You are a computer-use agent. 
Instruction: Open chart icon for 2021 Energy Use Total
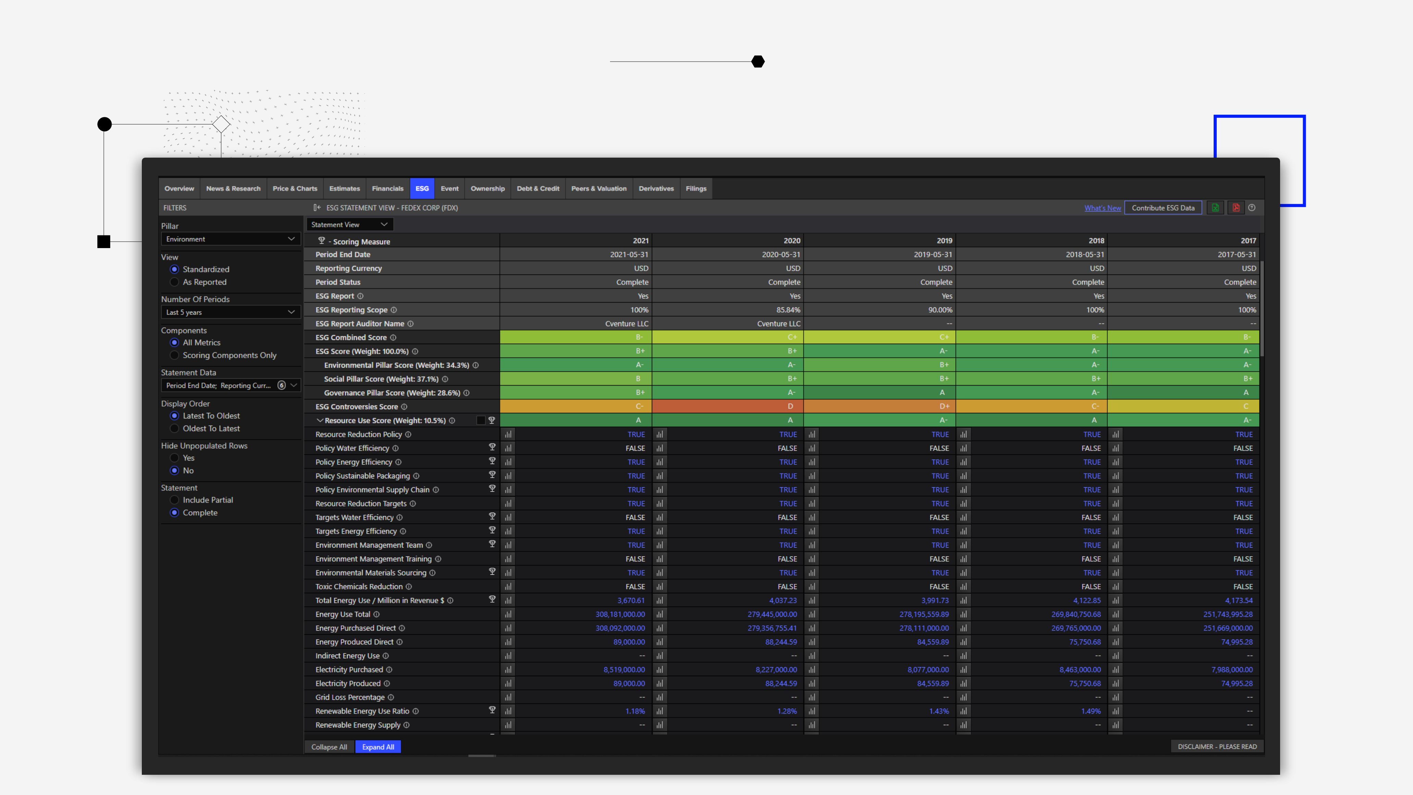coord(508,614)
